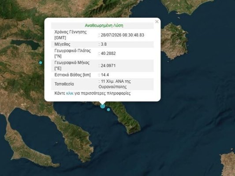Click the southern tip of Athos peninsula
This screenshot has height=176, width=235.
(134, 128)
